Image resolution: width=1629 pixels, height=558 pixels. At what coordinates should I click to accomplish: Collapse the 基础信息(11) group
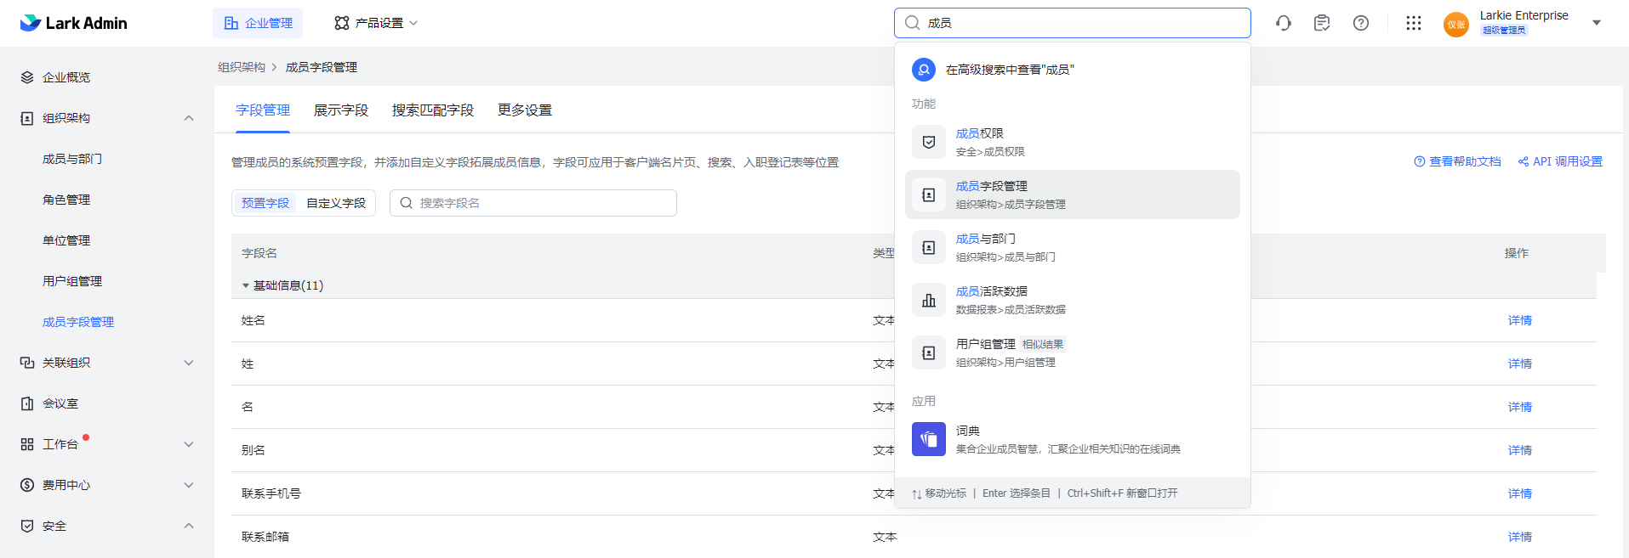(246, 286)
